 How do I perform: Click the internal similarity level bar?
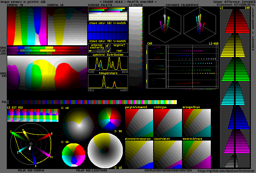point(97,51)
